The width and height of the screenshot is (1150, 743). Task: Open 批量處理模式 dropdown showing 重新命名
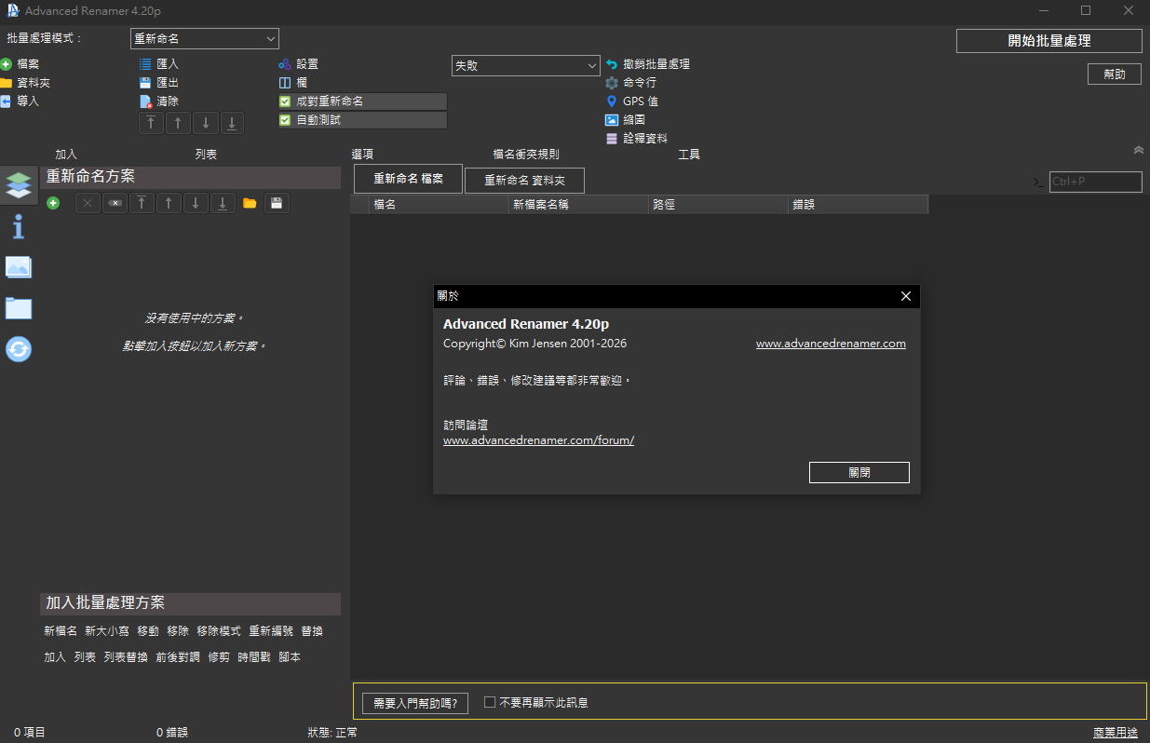pyautogui.click(x=205, y=38)
